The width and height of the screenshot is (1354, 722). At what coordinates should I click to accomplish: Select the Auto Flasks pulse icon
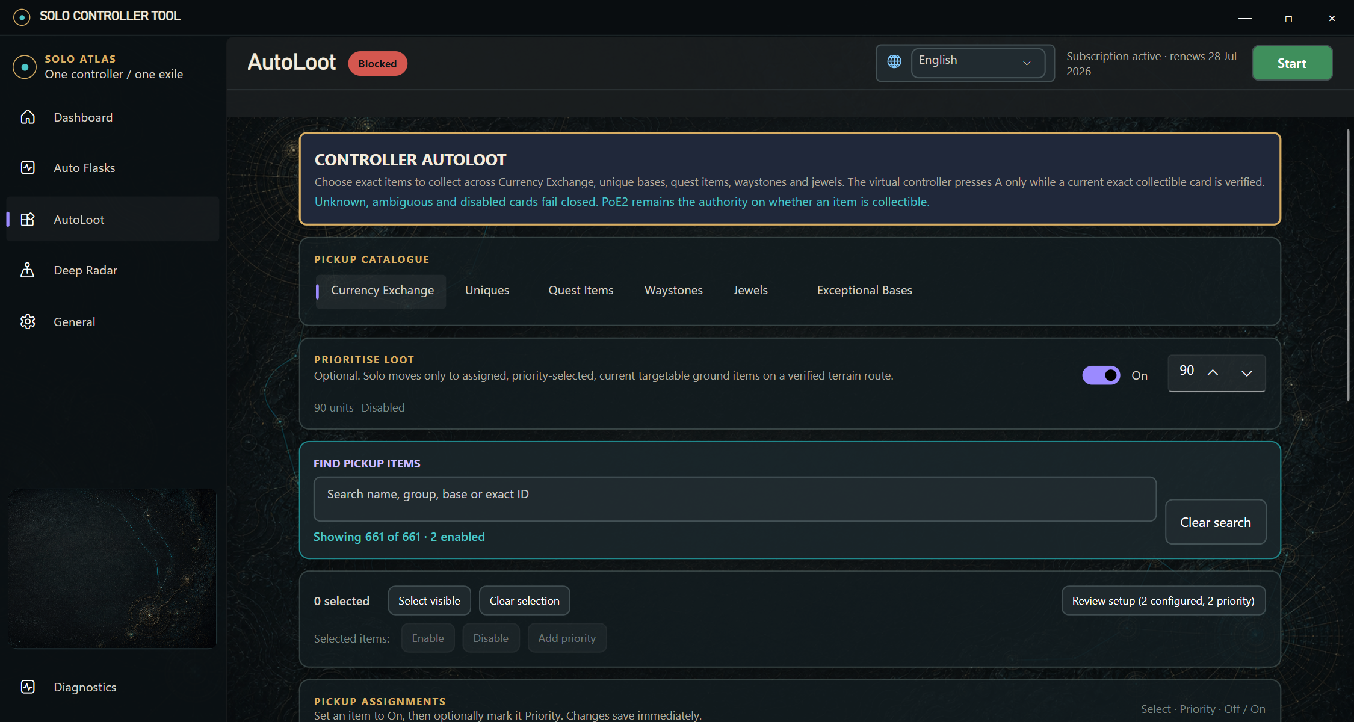[x=28, y=167]
